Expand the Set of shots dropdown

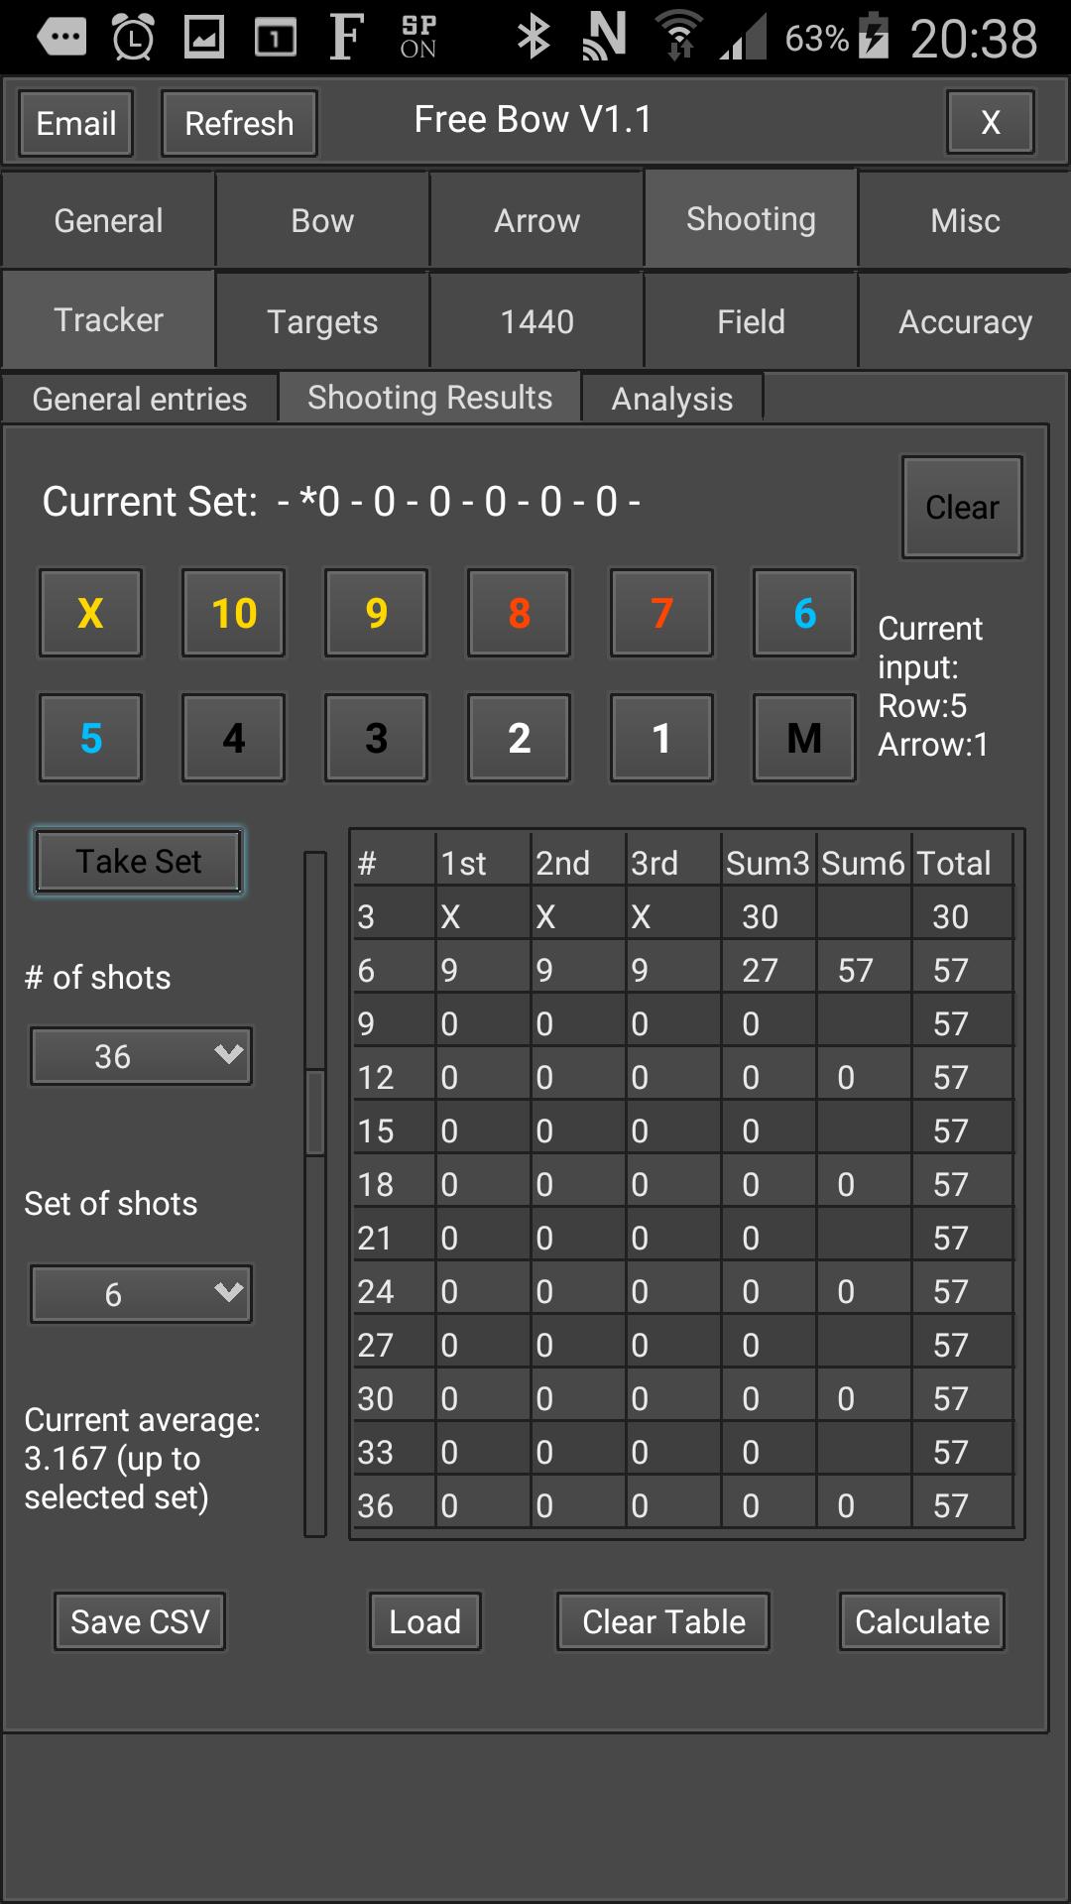click(x=141, y=1294)
